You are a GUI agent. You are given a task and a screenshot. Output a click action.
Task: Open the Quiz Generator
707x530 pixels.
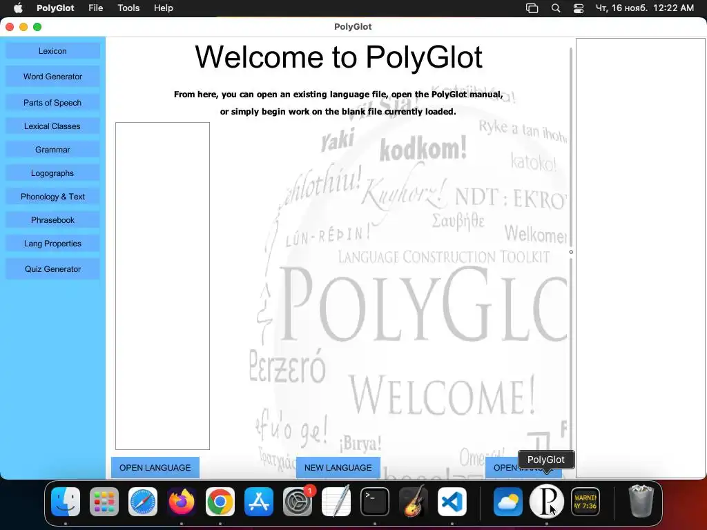[52, 269]
